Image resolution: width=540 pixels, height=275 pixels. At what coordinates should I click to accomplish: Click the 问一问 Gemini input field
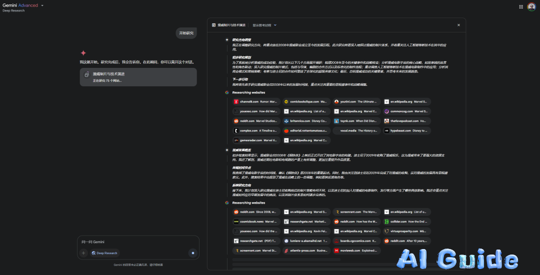135,242
